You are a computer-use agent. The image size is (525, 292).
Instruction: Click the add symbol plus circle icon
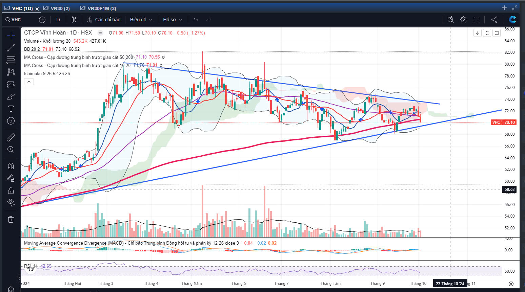click(42, 20)
